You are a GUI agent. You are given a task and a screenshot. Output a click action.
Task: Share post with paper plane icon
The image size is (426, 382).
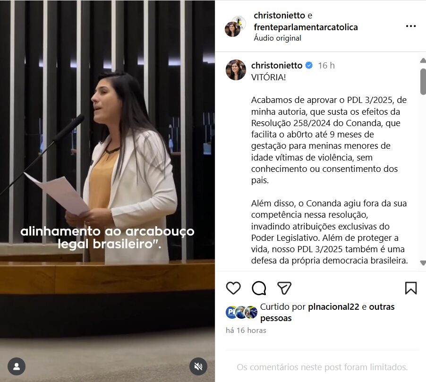[x=284, y=288]
